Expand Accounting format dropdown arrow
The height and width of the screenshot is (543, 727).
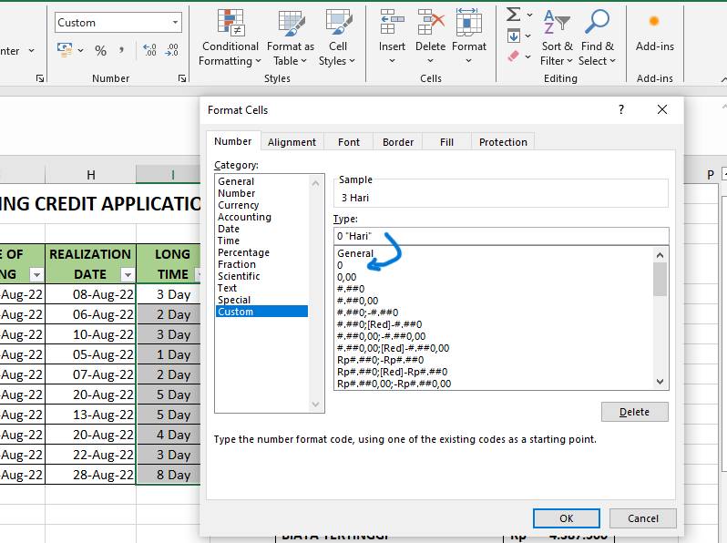80,50
